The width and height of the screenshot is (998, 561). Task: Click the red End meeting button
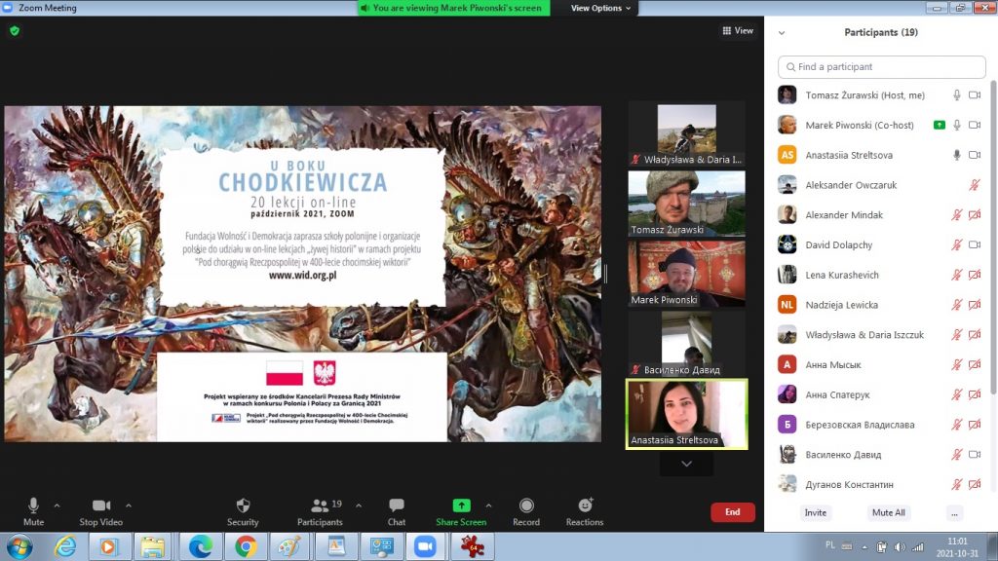(x=732, y=512)
